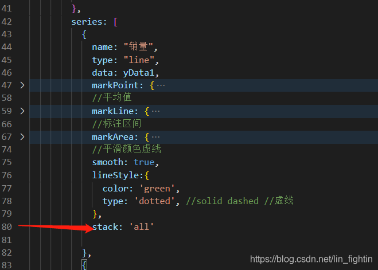Viewport: 378px width, 270px height.
Task: Click the yData1 variable
Action: coord(139,73)
